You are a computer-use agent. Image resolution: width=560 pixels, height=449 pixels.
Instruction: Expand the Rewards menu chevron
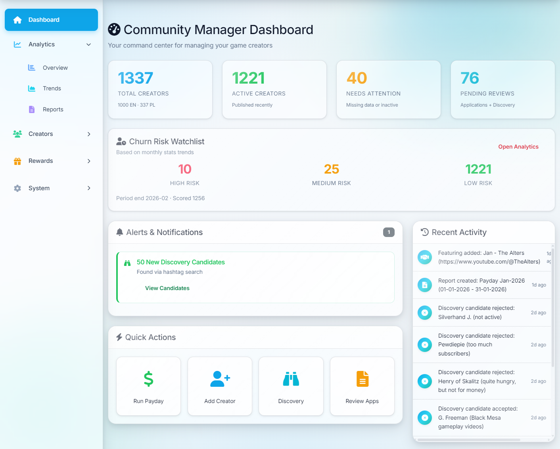coord(89,161)
